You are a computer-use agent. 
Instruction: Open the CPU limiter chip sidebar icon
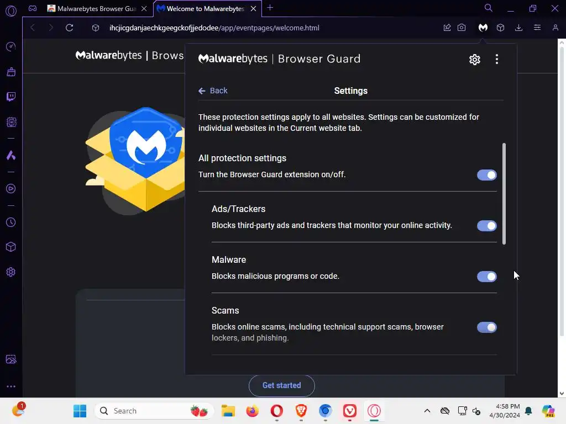tap(11, 122)
